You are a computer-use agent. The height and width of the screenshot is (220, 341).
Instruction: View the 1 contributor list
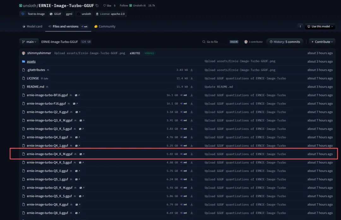(253, 42)
